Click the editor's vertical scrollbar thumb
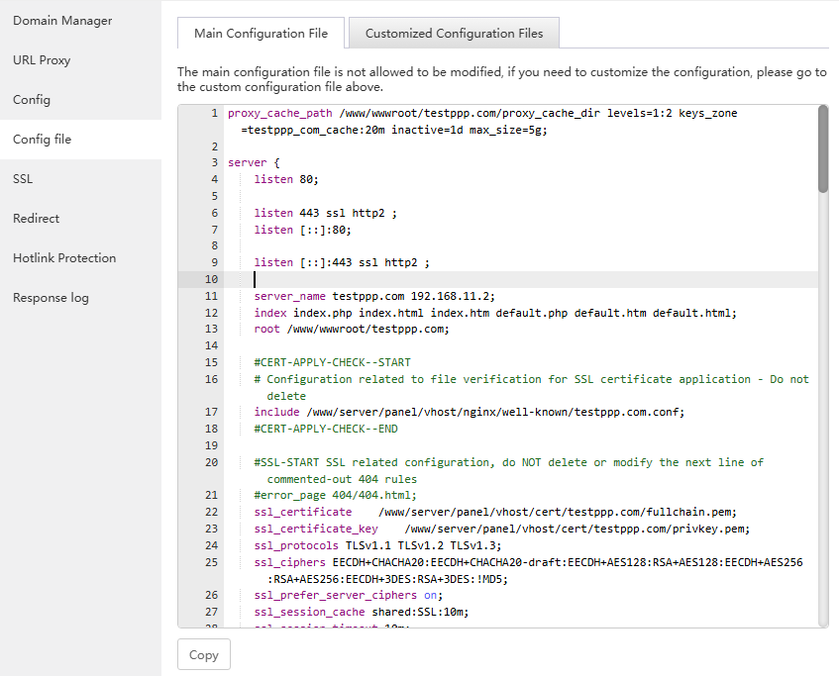The image size is (839, 676). (x=823, y=148)
